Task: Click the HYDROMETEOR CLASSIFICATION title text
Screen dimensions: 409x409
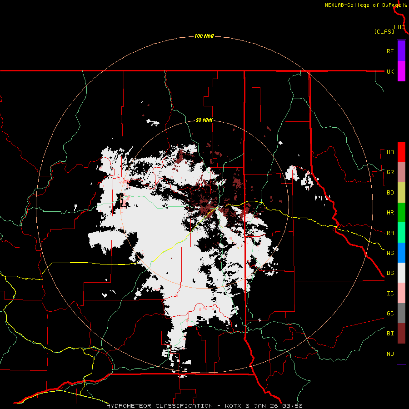Action: [x=160, y=406]
